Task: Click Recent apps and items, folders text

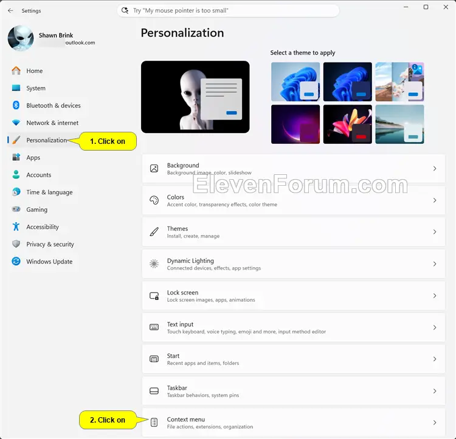Action: (203, 363)
